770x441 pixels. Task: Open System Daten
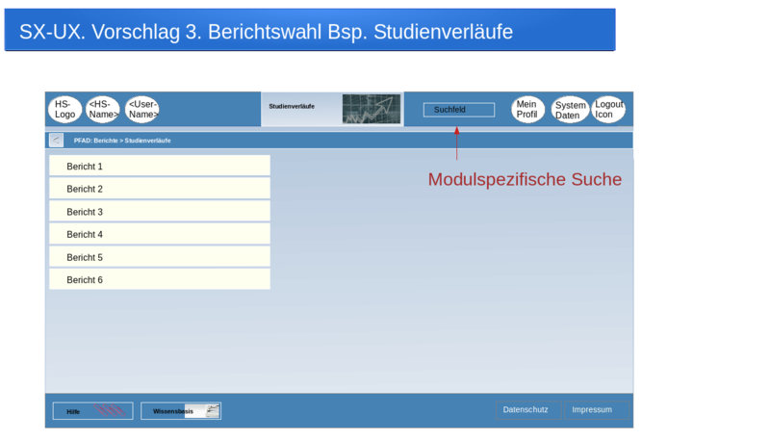(x=570, y=111)
